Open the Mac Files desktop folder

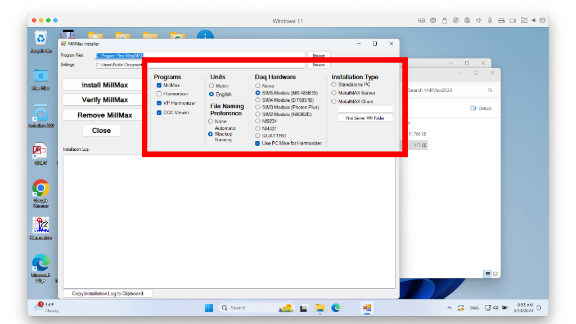click(40, 80)
